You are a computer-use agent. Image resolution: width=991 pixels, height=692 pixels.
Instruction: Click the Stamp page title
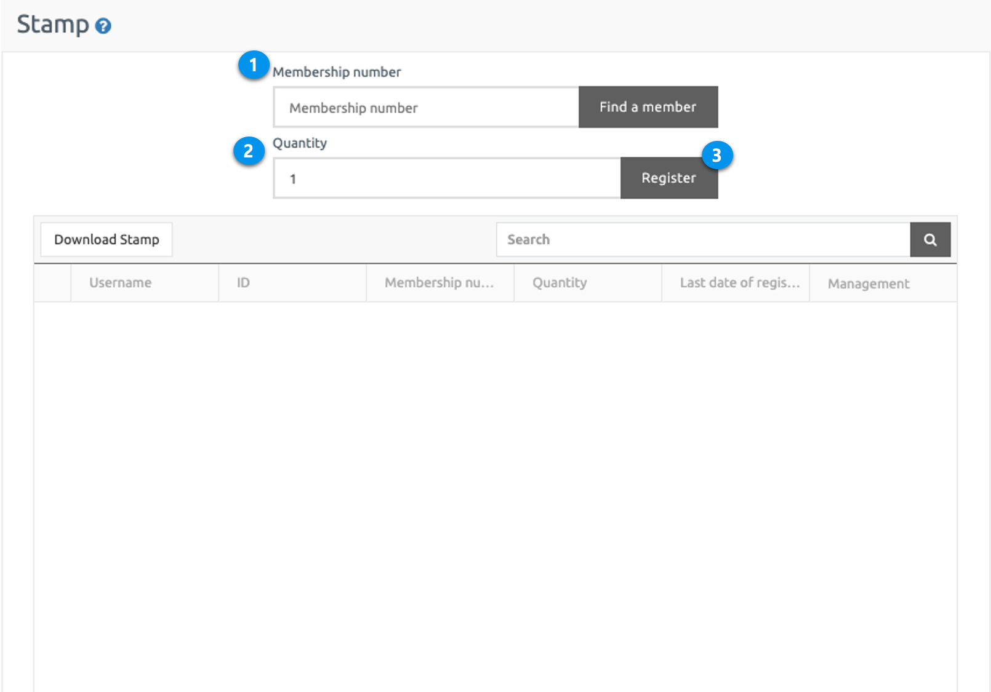coord(53,25)
